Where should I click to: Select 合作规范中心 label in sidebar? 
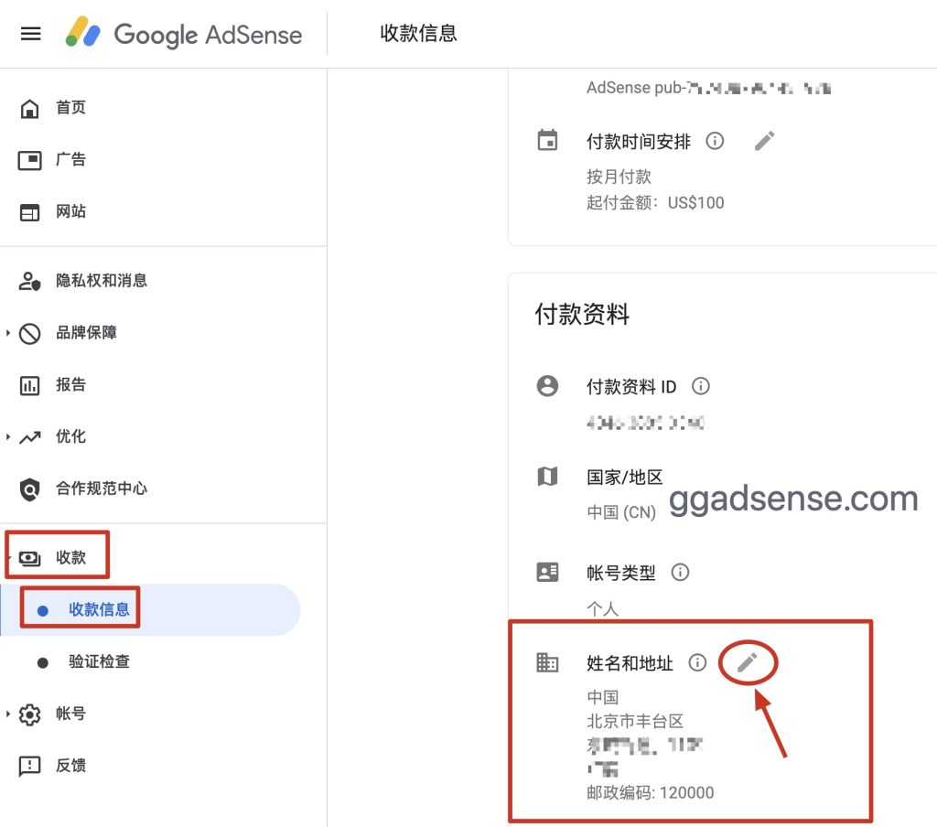(102, 489)
